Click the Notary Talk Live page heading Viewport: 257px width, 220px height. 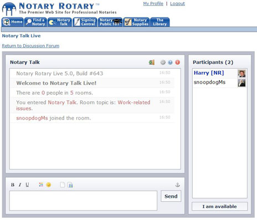(21, 36)
